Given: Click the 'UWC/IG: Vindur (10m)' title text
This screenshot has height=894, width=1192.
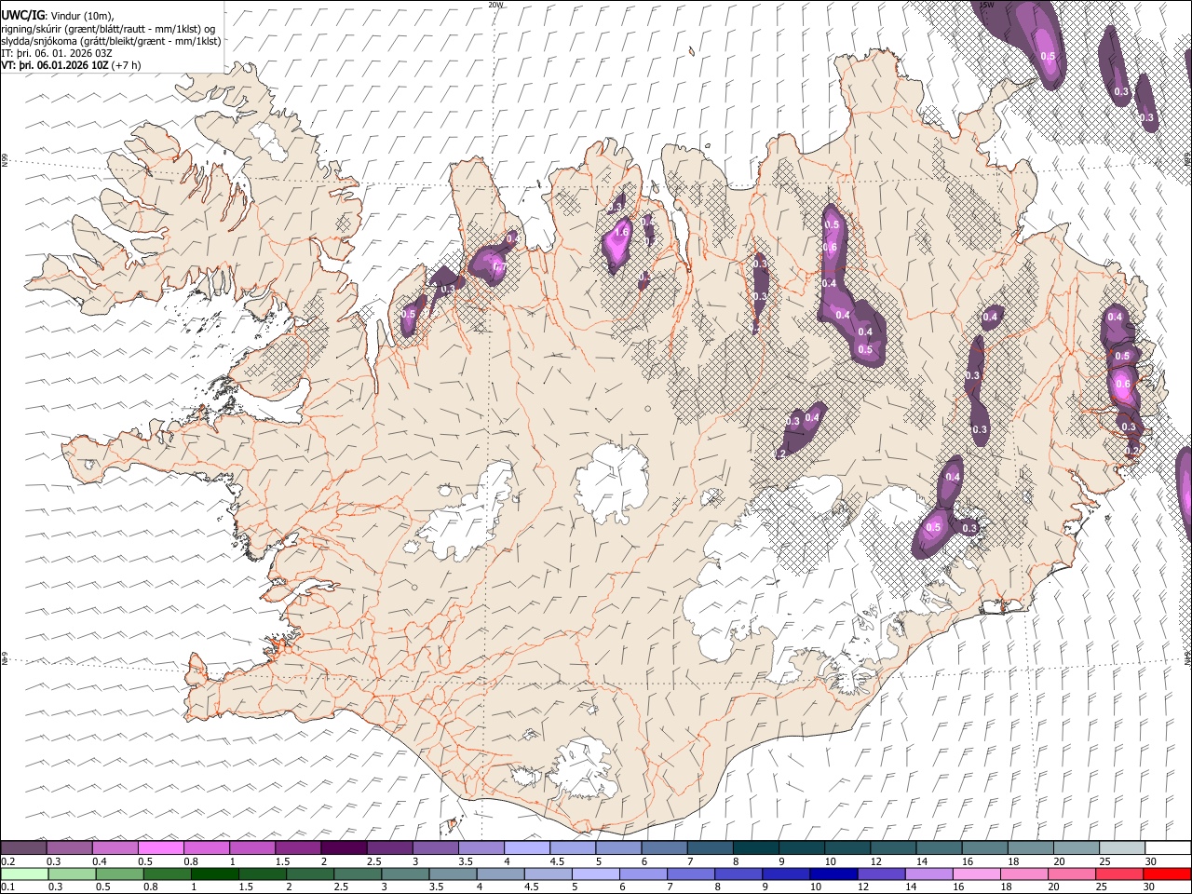Looking at the screenshot, I should pos(58,15).
